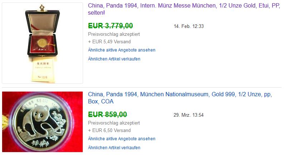285x156 pixels.
Task: Click the EUR 859,00 sold price
Action: 107,114
